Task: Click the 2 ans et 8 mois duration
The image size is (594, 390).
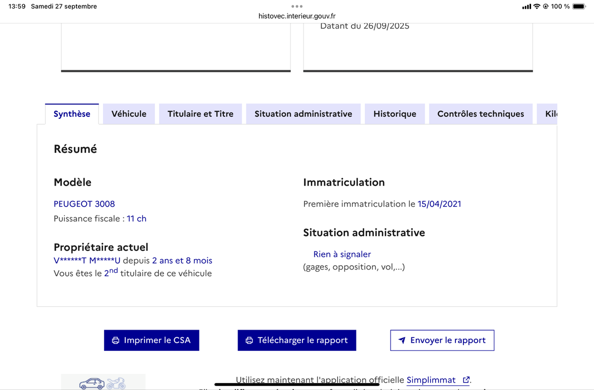Action: point(182,261)
